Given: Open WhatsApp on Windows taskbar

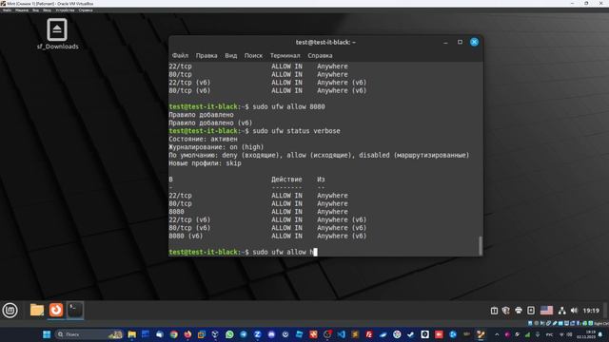Looking at the screenshot, I should pyautogui.click(x=229, y=334).
